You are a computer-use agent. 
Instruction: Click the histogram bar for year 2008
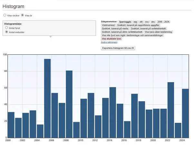[69, 104]
